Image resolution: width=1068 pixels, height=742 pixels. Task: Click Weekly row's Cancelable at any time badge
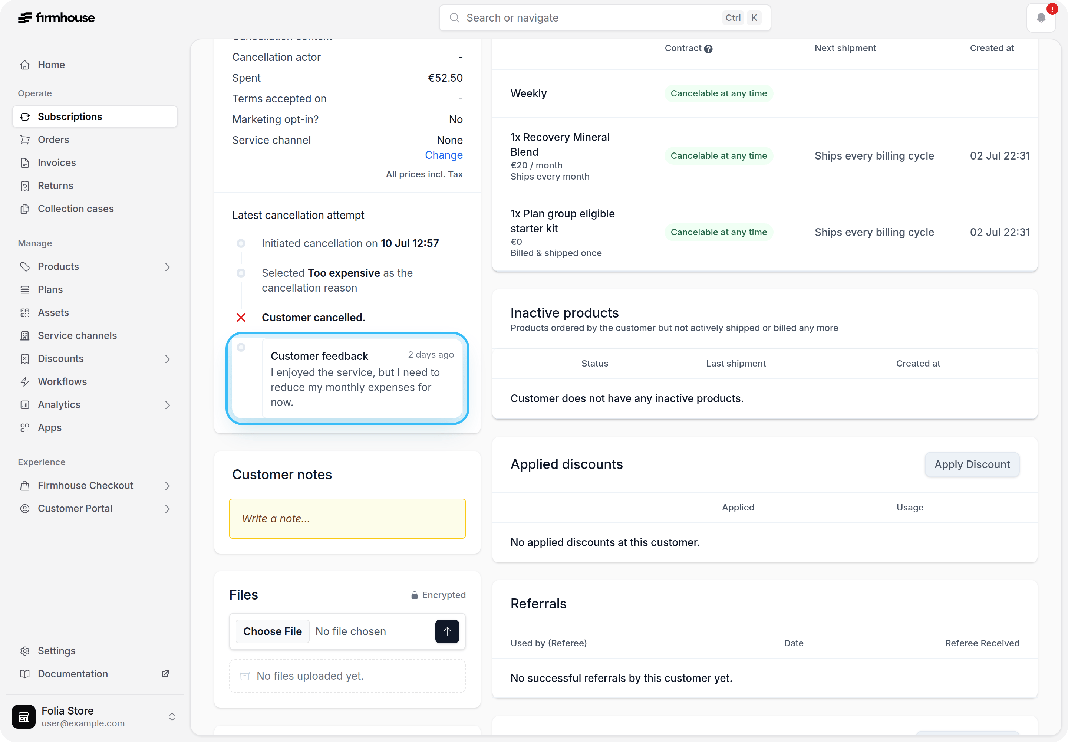pos(719,93)
